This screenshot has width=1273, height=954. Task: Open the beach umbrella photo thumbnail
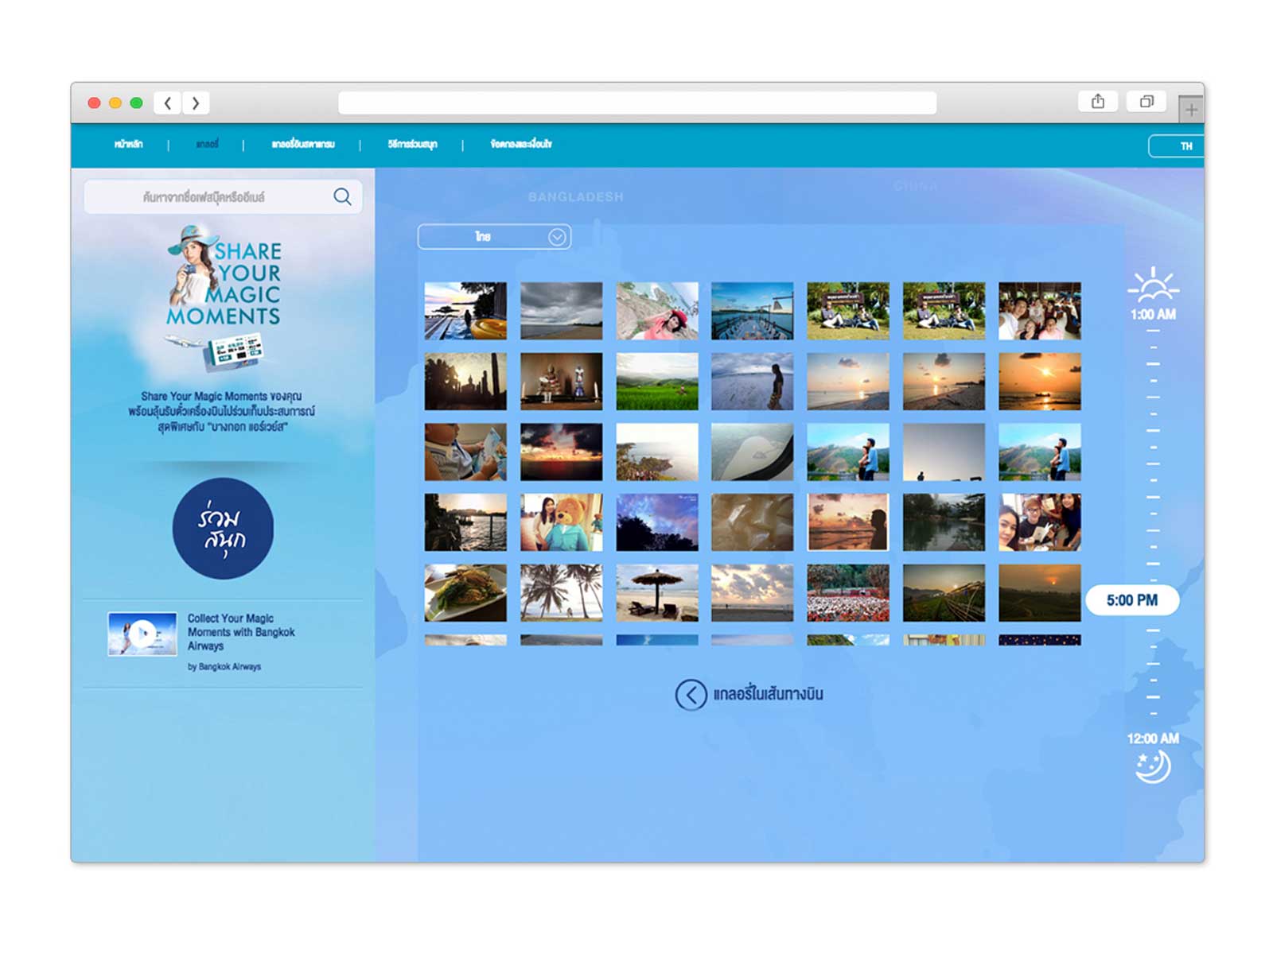pos(656,593)
